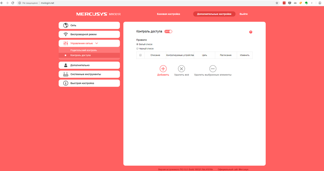Viewport: 324px width, 171px height.
Task: Check the select-all checkbox in table header
Action: (x=140, y=55)
